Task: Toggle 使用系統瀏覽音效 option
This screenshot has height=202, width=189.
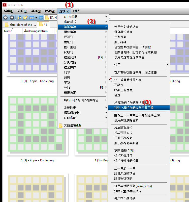Action: click(x=139, y=120)
